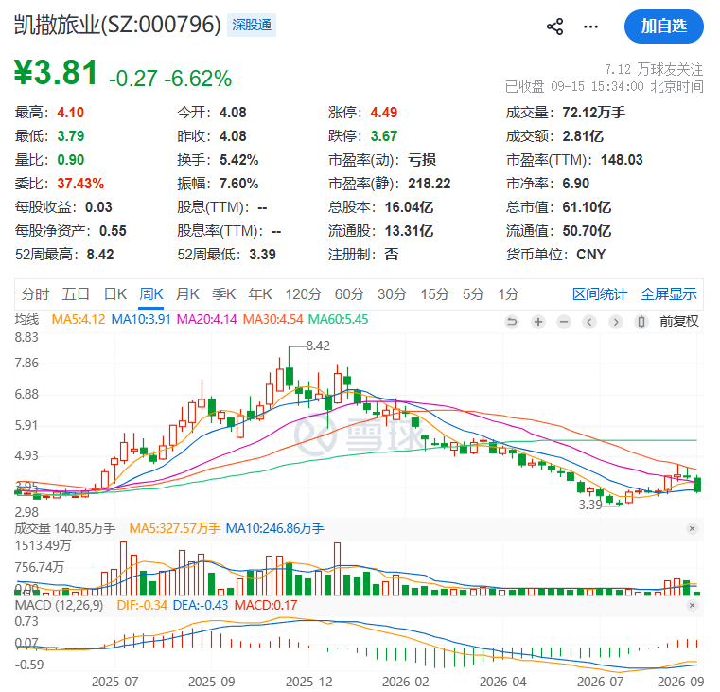This screenshot has height=692, width=720.
Task: Pan chart right with chevron icon
Action: 616,322
